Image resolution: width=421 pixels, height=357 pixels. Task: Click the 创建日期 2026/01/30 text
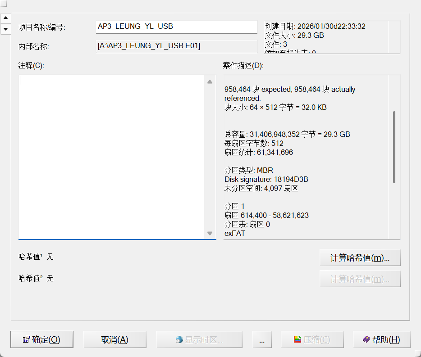pyautogui.click(x=315, y=26)
